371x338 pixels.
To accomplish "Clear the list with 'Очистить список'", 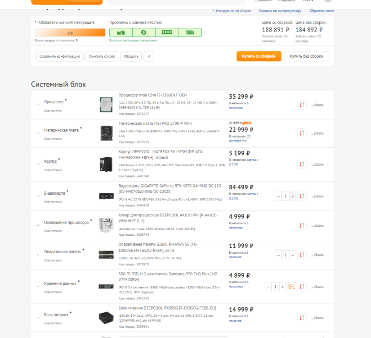I will [x=102, y=56].
